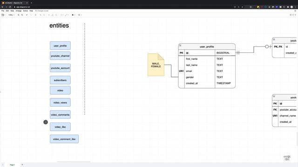The image size is (298, 167).
Task: Click the line color pencil icon
Action: [53, 15]
